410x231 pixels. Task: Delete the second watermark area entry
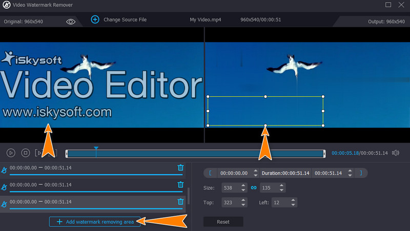point(180,185)
